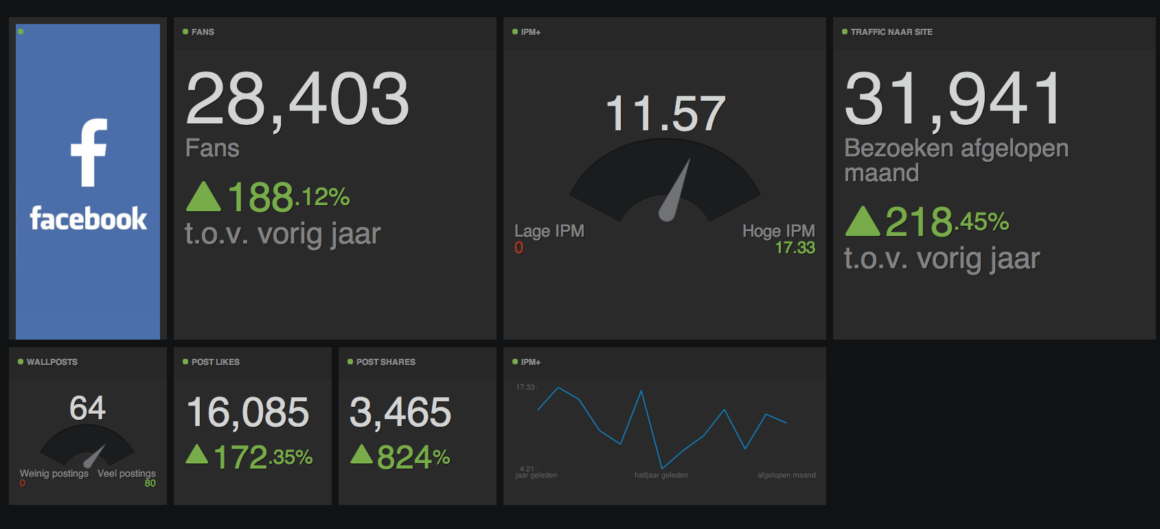
Task: Click the POST SHARES widget title
Action: (x=385, y=362)
